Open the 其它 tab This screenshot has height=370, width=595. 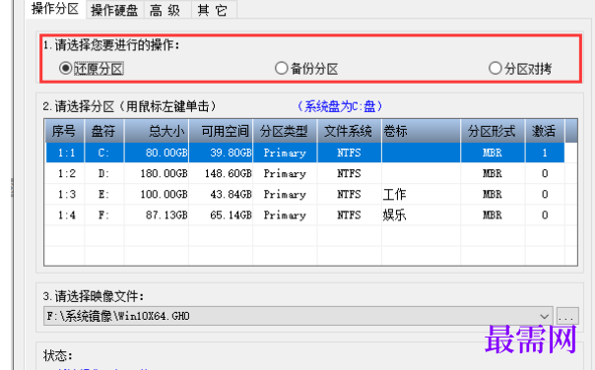(x=213, y=10)
